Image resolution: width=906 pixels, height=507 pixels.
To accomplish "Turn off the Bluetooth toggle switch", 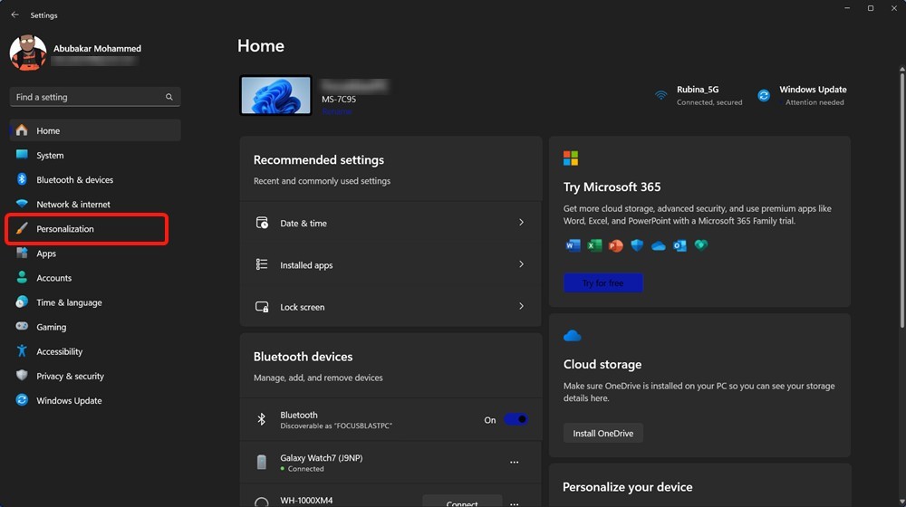I will tap(516, 419).
